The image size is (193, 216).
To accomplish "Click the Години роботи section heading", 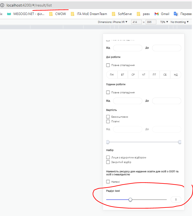I will click(x=116, y=84).
